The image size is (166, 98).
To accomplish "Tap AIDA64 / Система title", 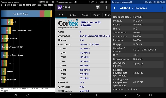I will [x=133, y=8].
